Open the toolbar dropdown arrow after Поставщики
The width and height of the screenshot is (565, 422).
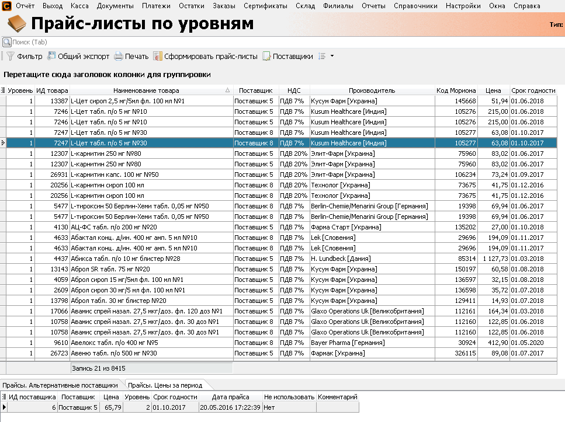pyautogui.click(x=332, y=57)
